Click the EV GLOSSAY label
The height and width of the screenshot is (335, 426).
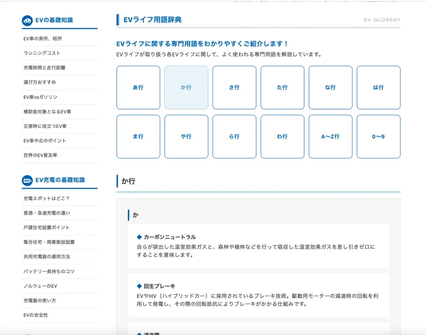pyautogui.click(x=382, y=20)
